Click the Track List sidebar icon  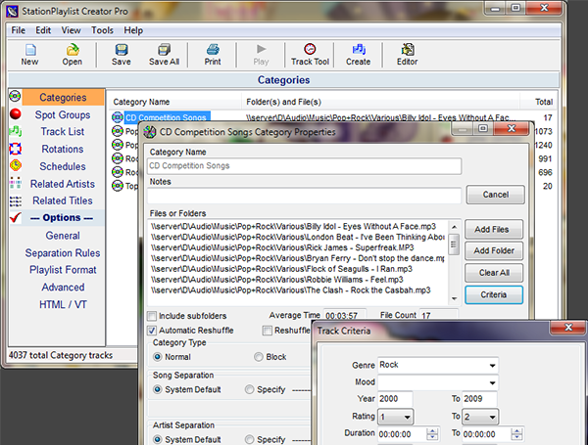[x=15, y=131]
